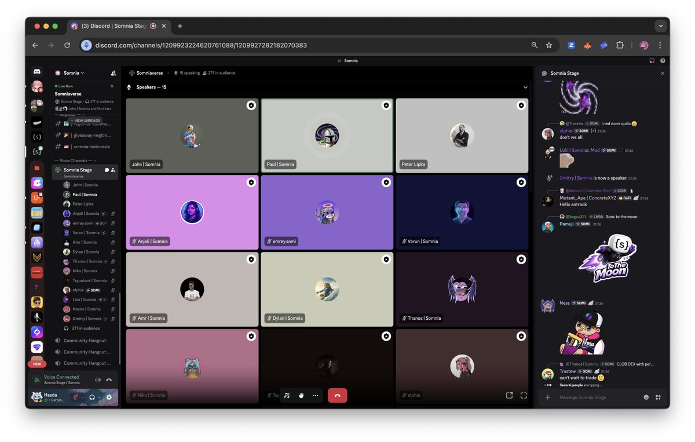This screenshot has height=442, width=695.
Task: Bookmark this page with the star icon
Action: 549,45
